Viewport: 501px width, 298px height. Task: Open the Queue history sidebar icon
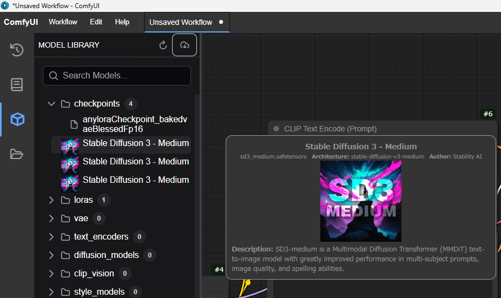pos(17,50)
